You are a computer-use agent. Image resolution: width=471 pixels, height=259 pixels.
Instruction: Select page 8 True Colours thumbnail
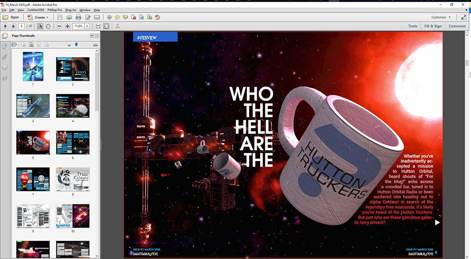pos(73,179)
